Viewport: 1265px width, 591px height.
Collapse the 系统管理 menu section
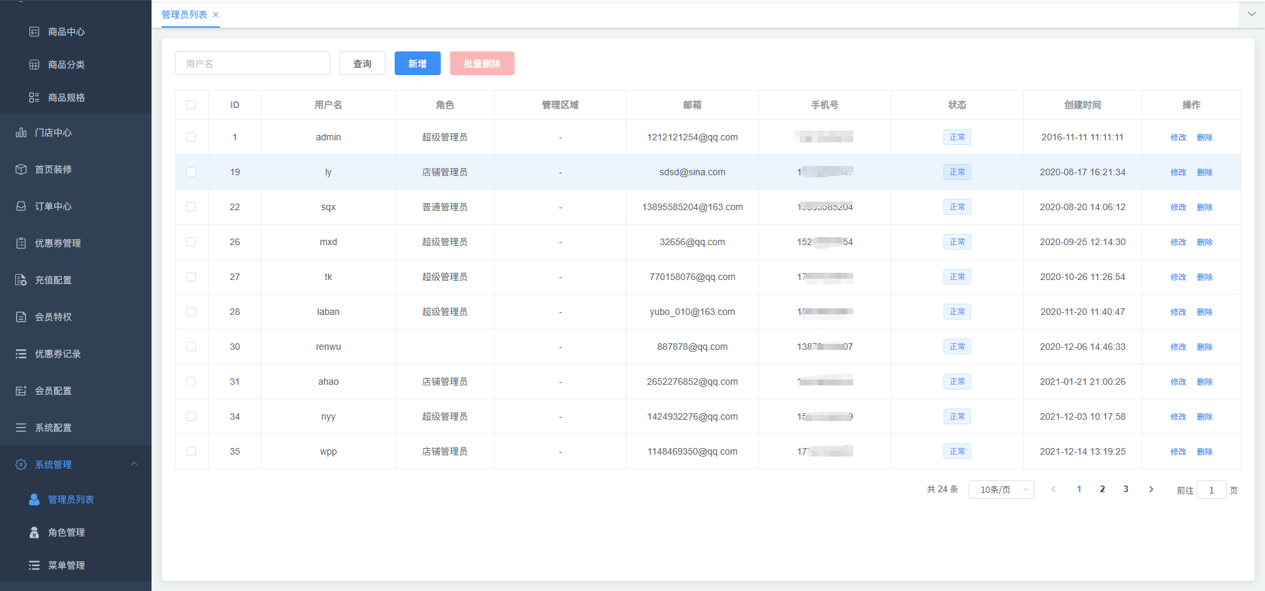click(x=134, y=464)
